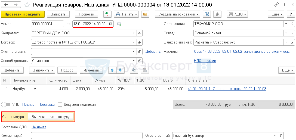This screenshot has width=296, height=140.
Task: Click the envelope email icon
Action: 146,14
